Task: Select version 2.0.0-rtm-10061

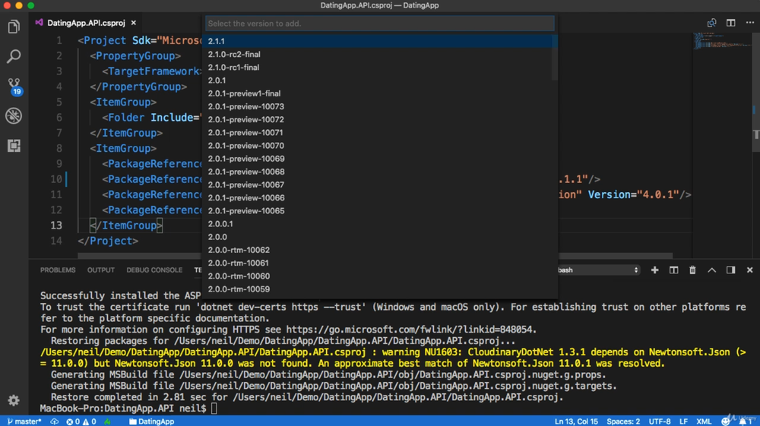Action: [379, 263]
